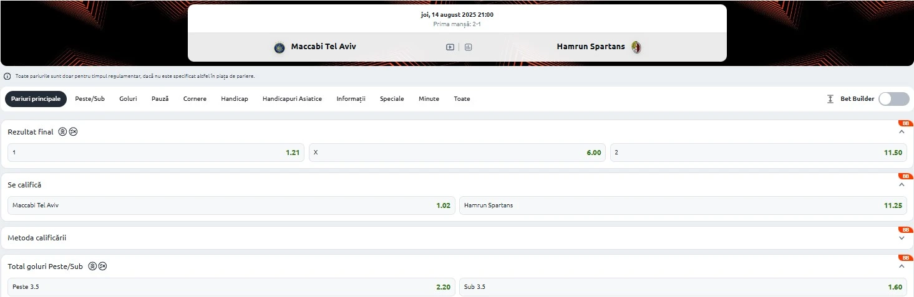914x297 pixels.
Task: Click second icon next to Rezultat final
Action: (73, 132)
